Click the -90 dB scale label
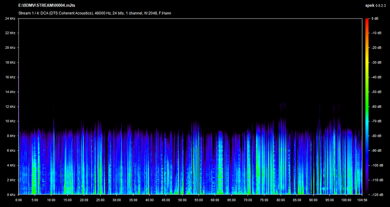 376,151
